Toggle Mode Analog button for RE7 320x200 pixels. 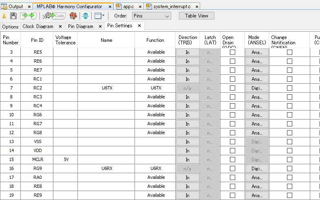tap(257, 70)
